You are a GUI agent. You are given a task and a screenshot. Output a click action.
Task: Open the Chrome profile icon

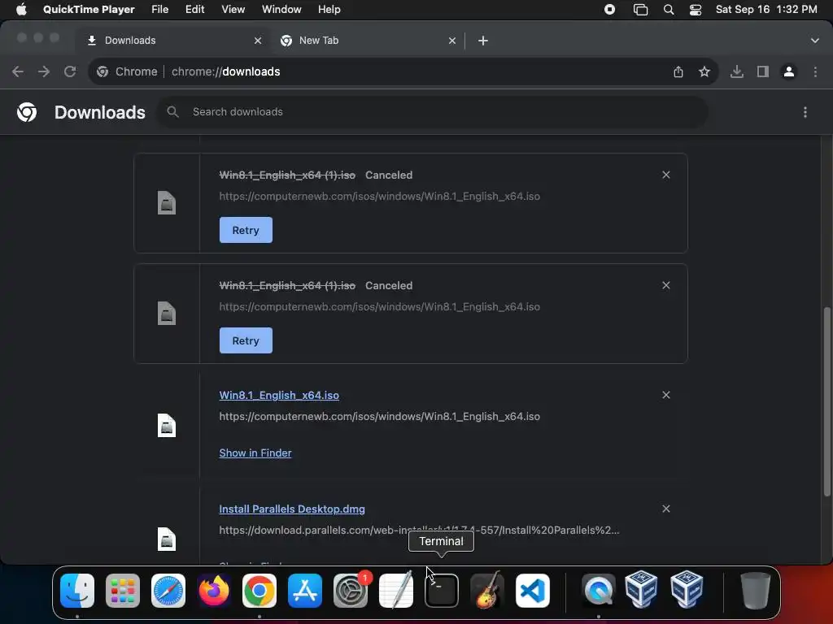(788, 71)
